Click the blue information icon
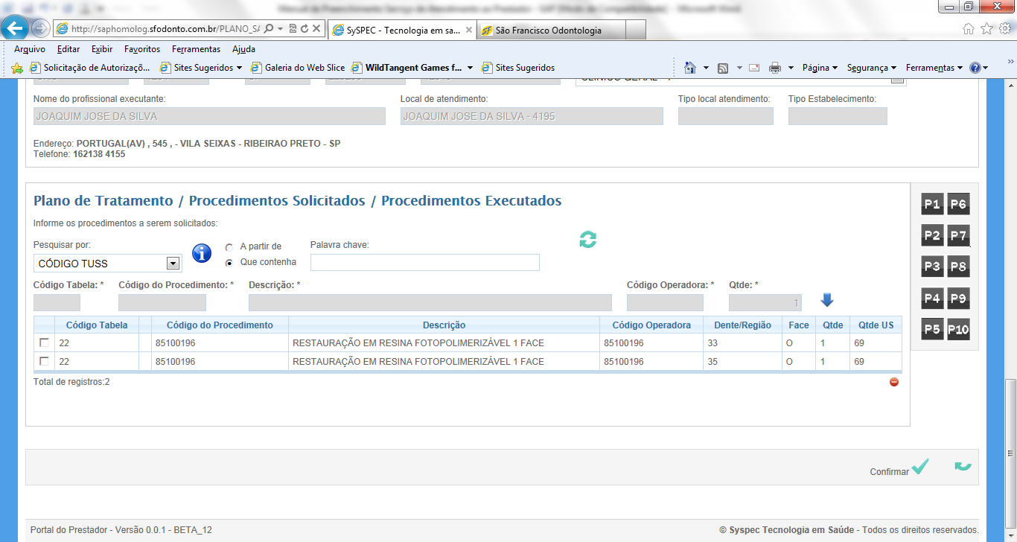1017x542 pixels. pos(202,253)
